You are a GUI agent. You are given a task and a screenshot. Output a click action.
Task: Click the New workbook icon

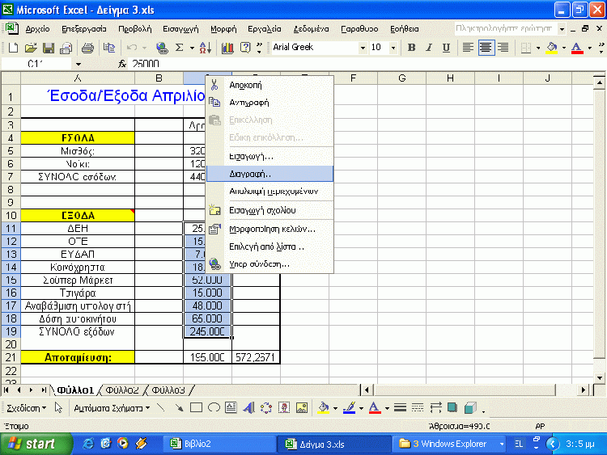click(13, 48)
